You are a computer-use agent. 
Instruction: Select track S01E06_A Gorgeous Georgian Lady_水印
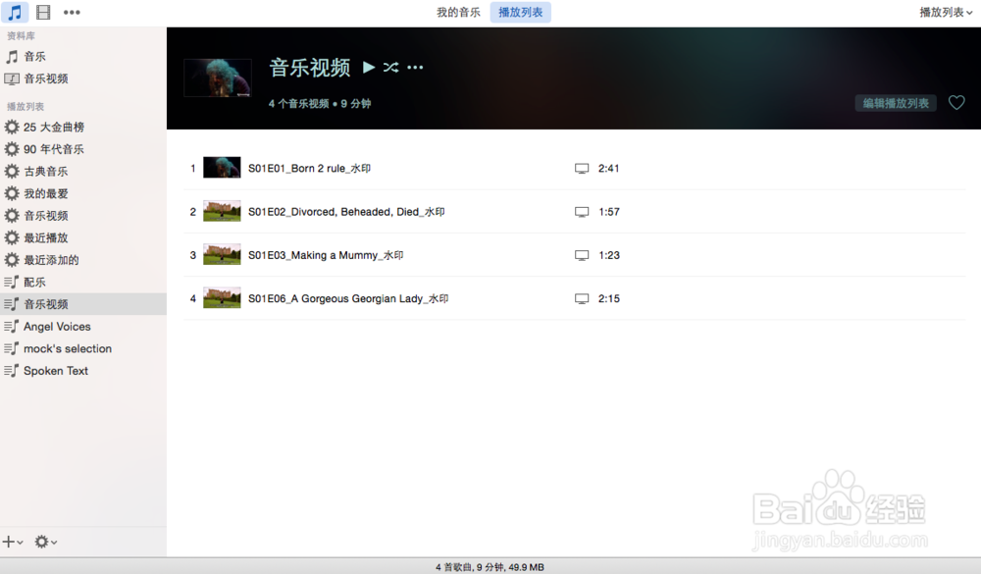(348, 298)
